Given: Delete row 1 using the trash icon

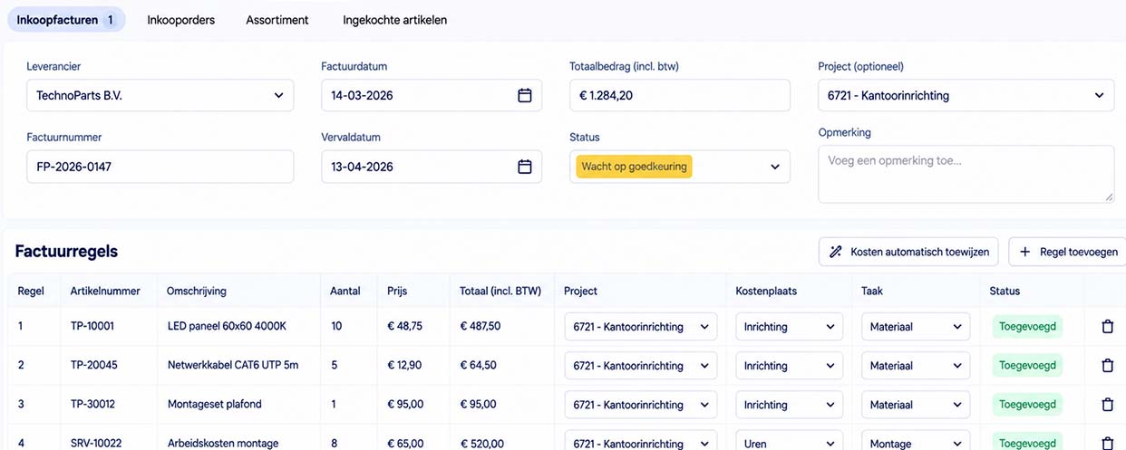Looking at the screenshot, I should (1107, 327).
